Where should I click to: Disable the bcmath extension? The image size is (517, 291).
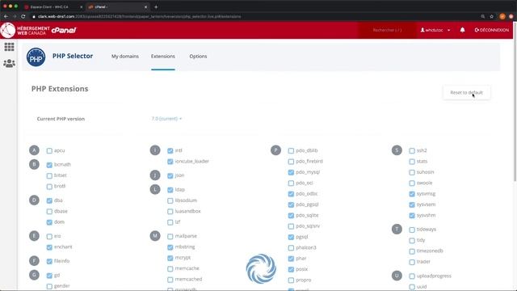point(49,165)
